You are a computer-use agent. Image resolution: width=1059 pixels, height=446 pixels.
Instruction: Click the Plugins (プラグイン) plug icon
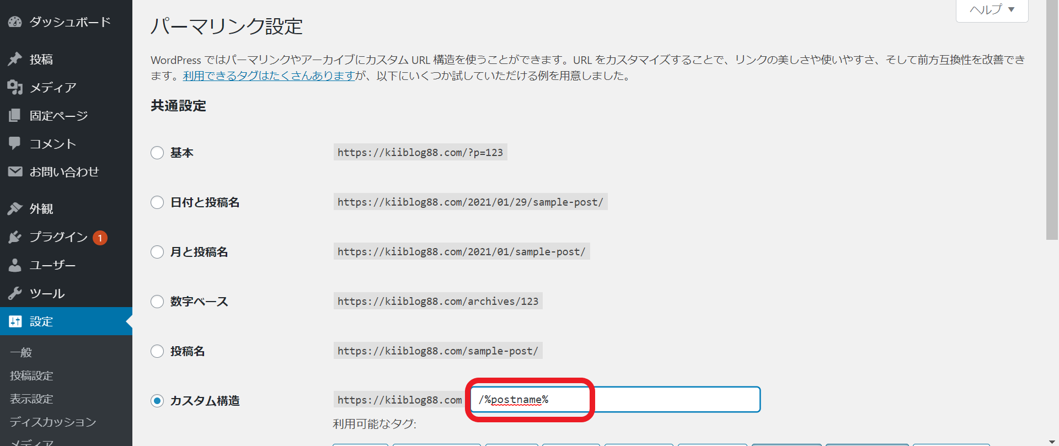(15, 237)
